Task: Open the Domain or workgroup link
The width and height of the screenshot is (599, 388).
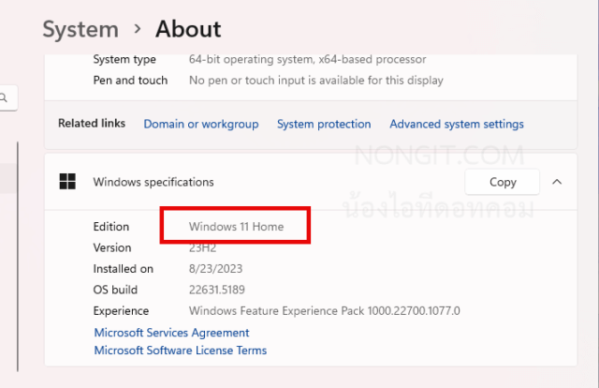Action: click(201, 124)
